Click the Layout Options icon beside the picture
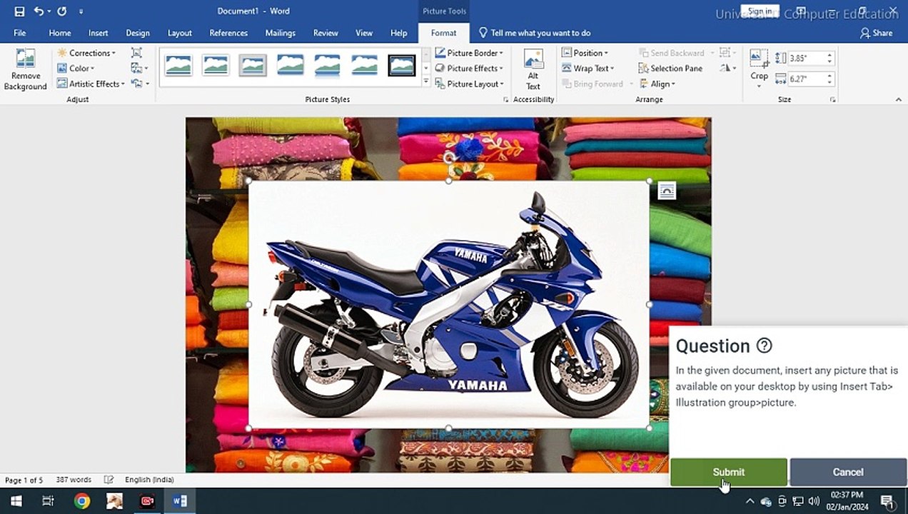Screen dimensions: 908x514 tap(666, 191)
